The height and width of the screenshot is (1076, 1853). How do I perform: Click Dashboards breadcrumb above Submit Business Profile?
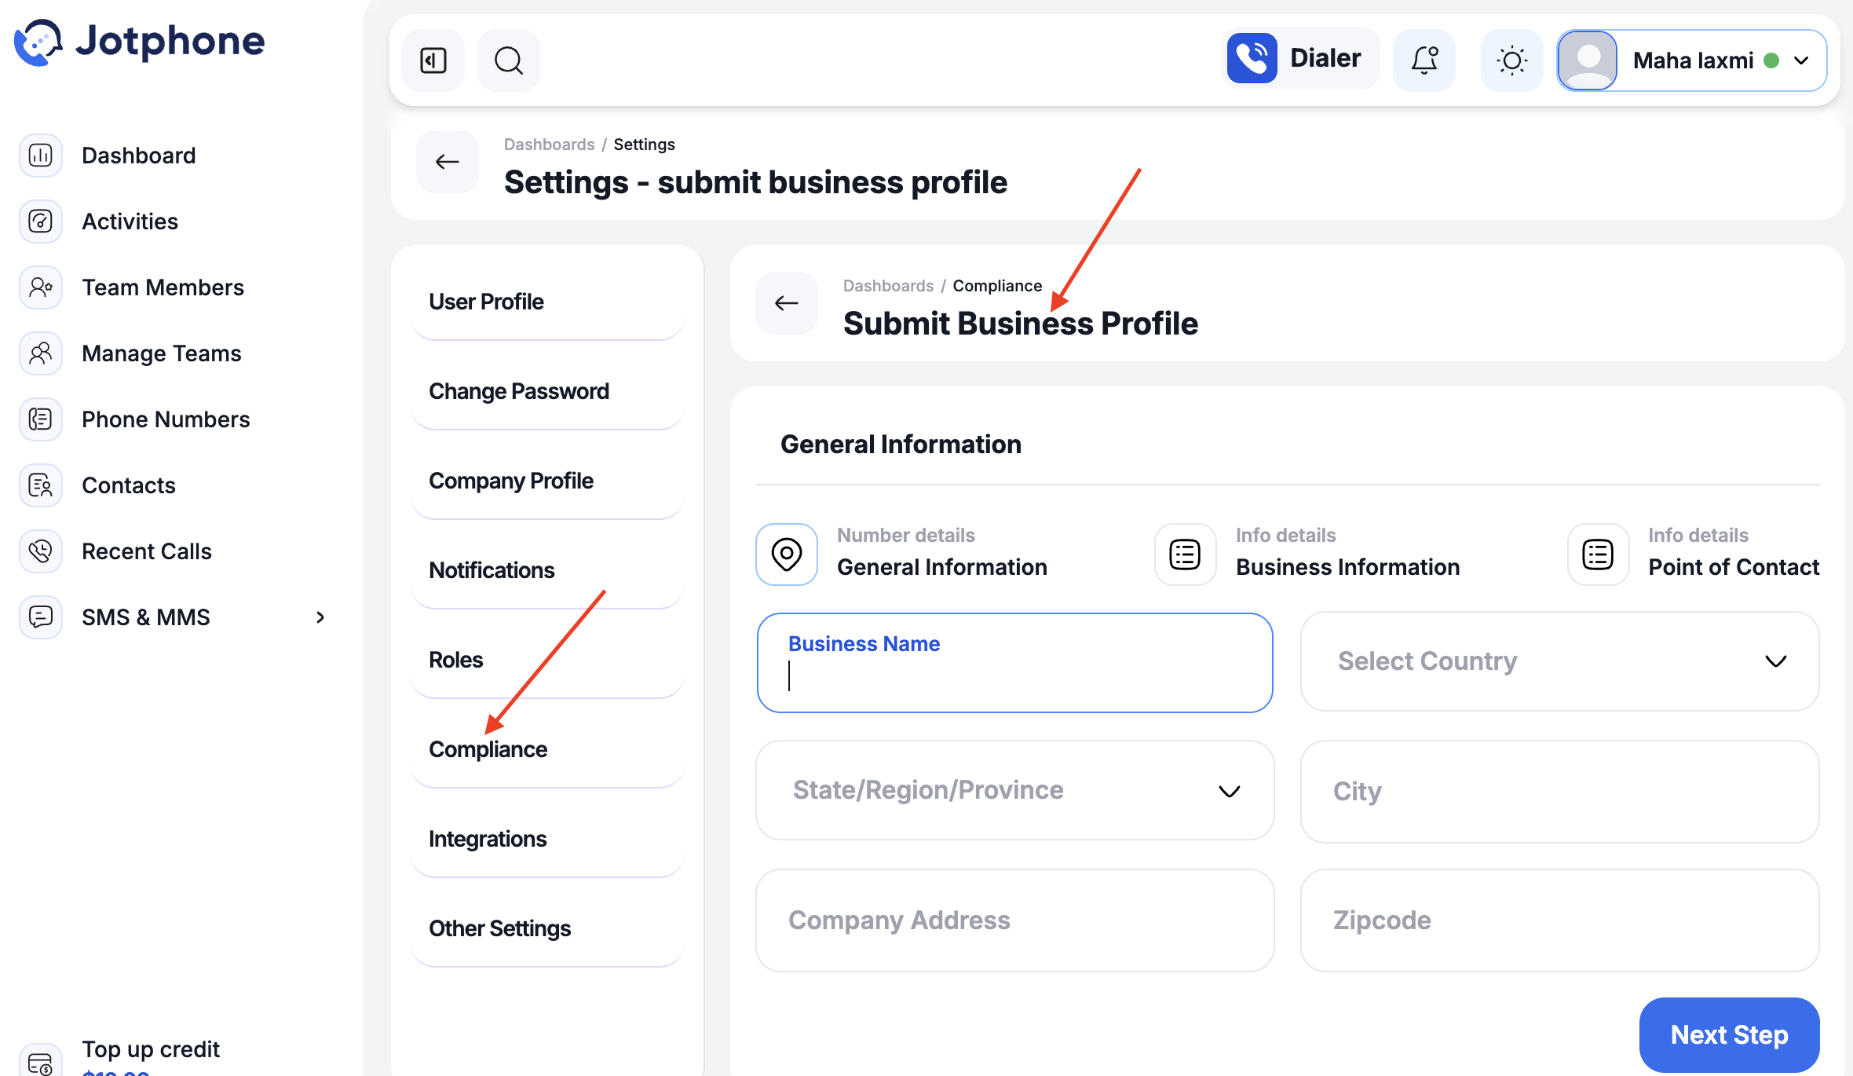(x=888, y=286)
